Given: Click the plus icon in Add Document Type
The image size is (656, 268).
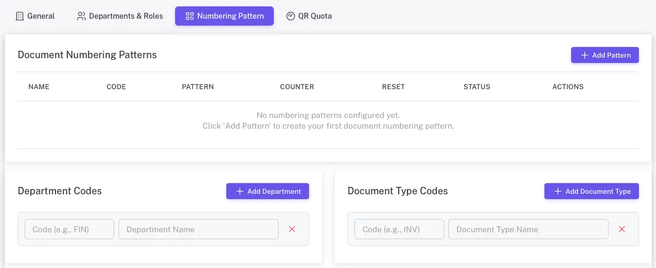Looking at the screenshot, I should [558, 191].
